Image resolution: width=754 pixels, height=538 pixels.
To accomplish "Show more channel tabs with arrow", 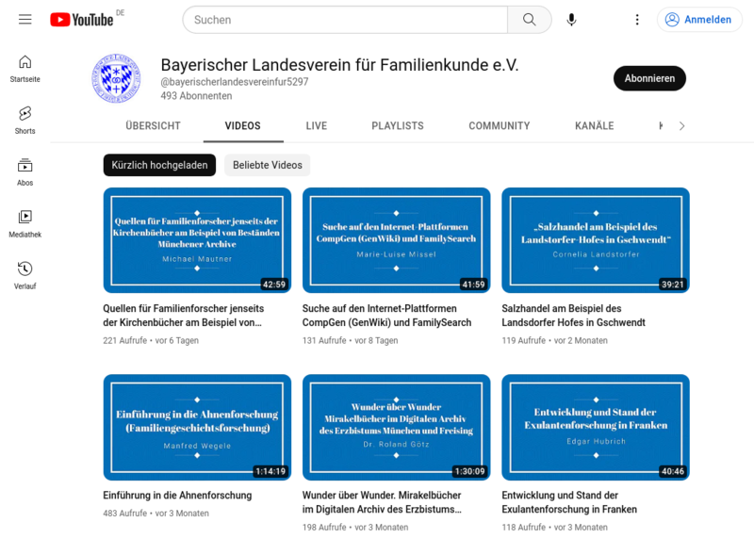I will click(681, 126).
